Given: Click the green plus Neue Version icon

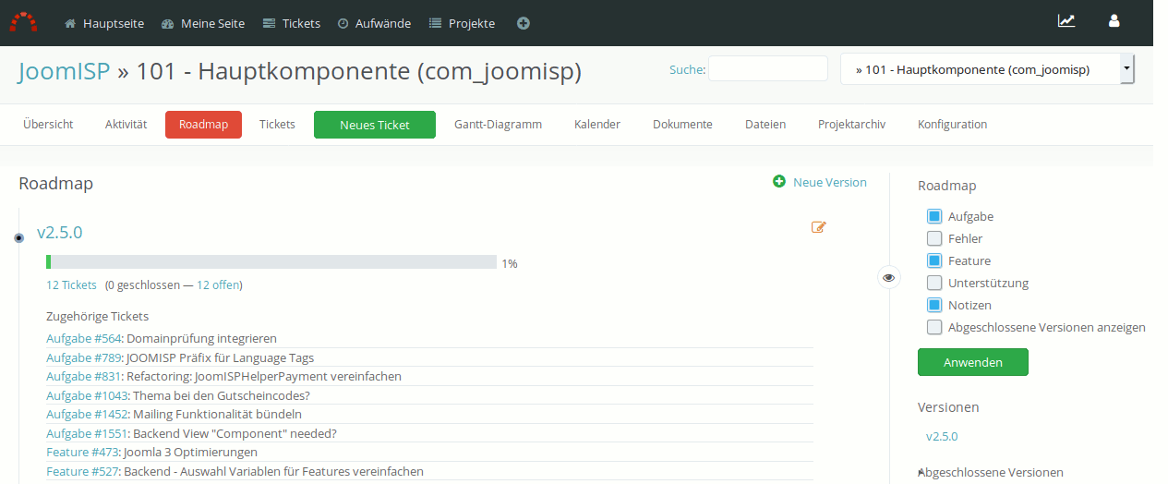Looking at the screenshot, I should (x=779, y=182).
